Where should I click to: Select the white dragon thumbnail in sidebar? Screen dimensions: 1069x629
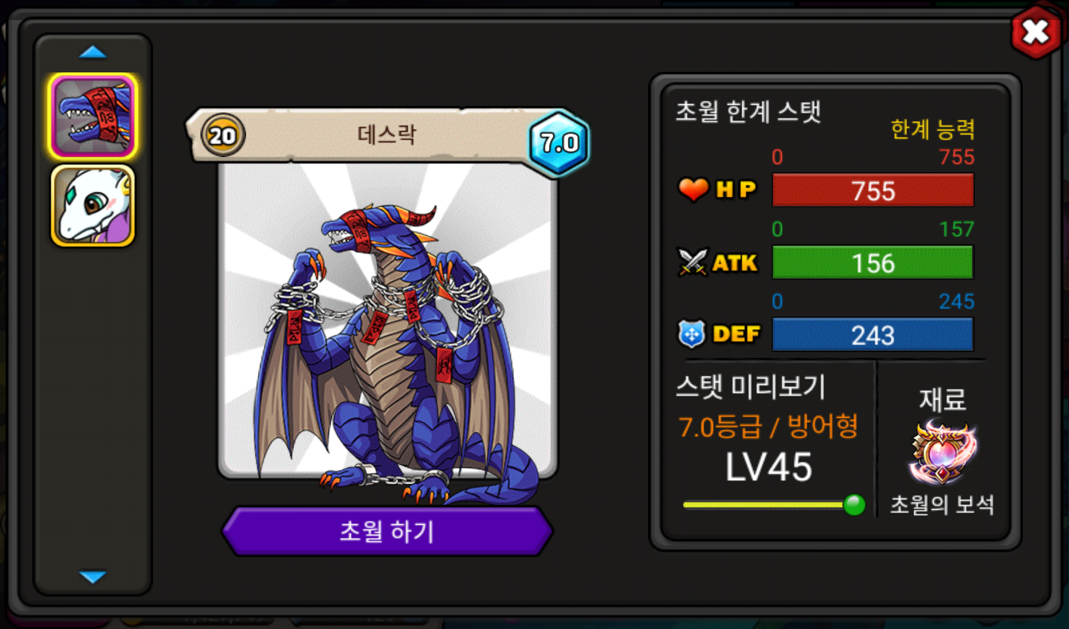tap(93, 206)
